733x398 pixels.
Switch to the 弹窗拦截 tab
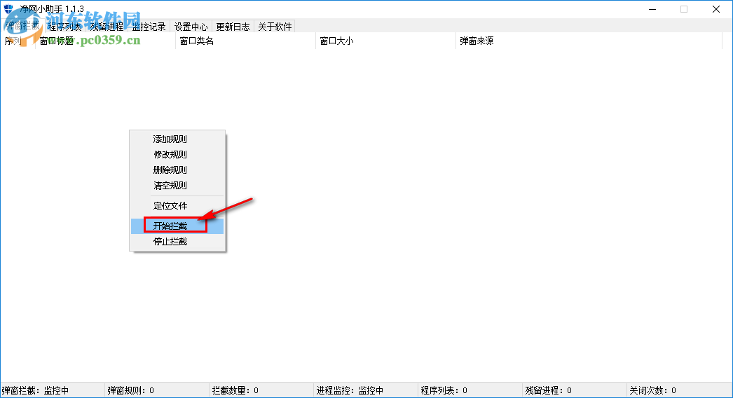pyautogui.click(x=23, y=26)
